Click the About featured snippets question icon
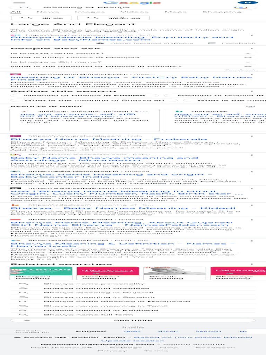 pyautogui.click(x=100, y=43)
